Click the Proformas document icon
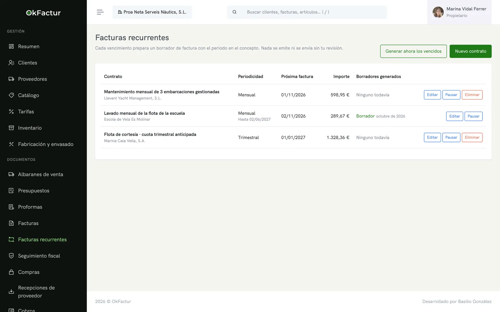Screen dimensions: 500x312 [11, 207]
